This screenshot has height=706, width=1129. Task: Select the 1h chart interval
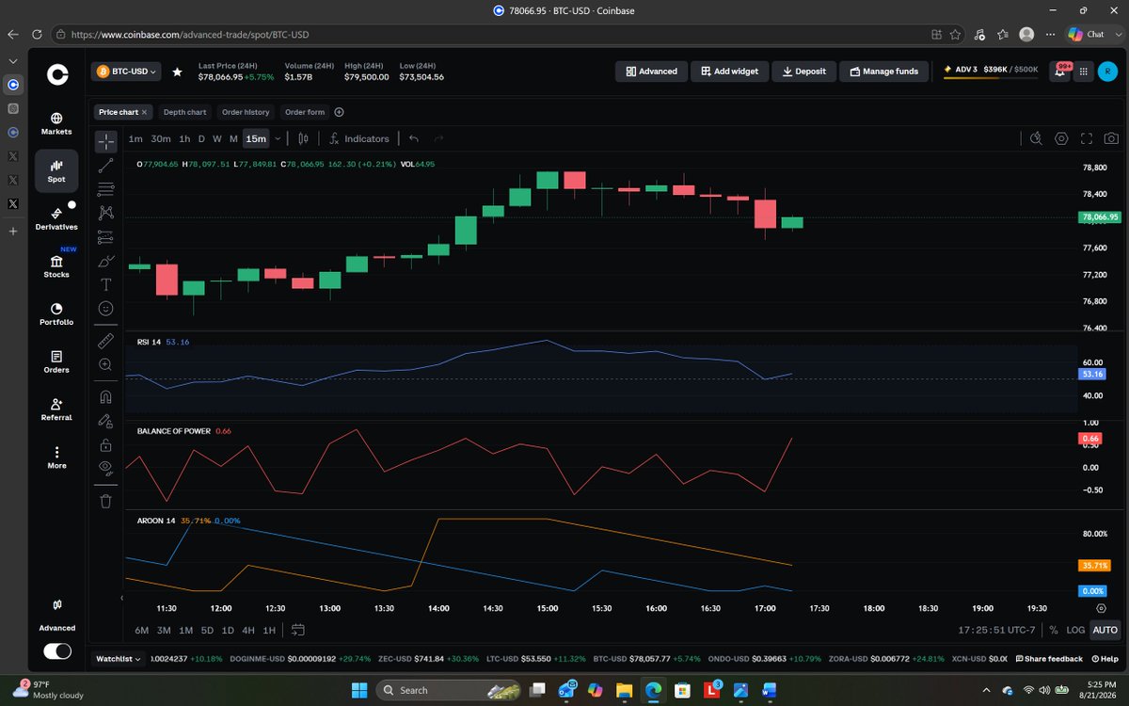(x=184, y=138)
